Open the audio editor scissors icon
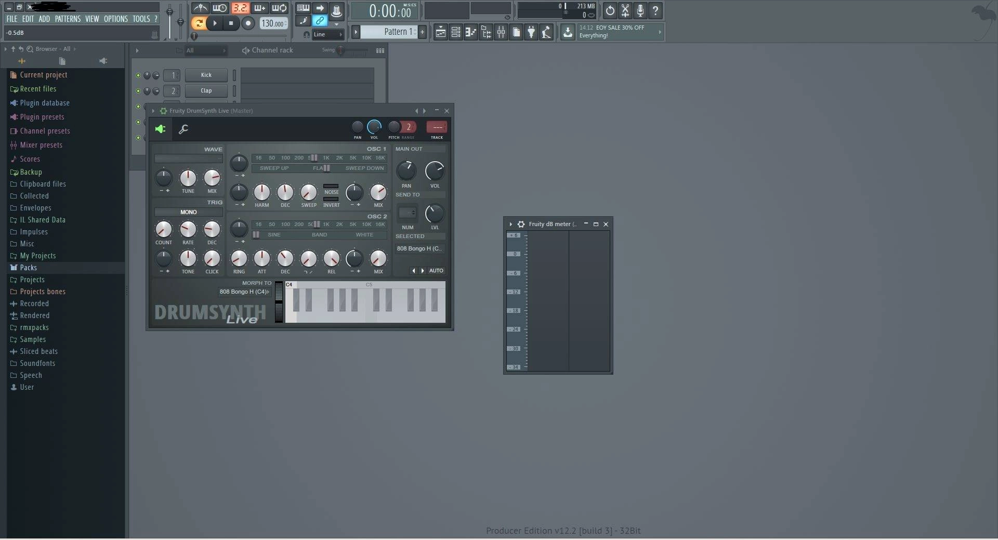Screen dimensions: 998x540 (625, 10)
